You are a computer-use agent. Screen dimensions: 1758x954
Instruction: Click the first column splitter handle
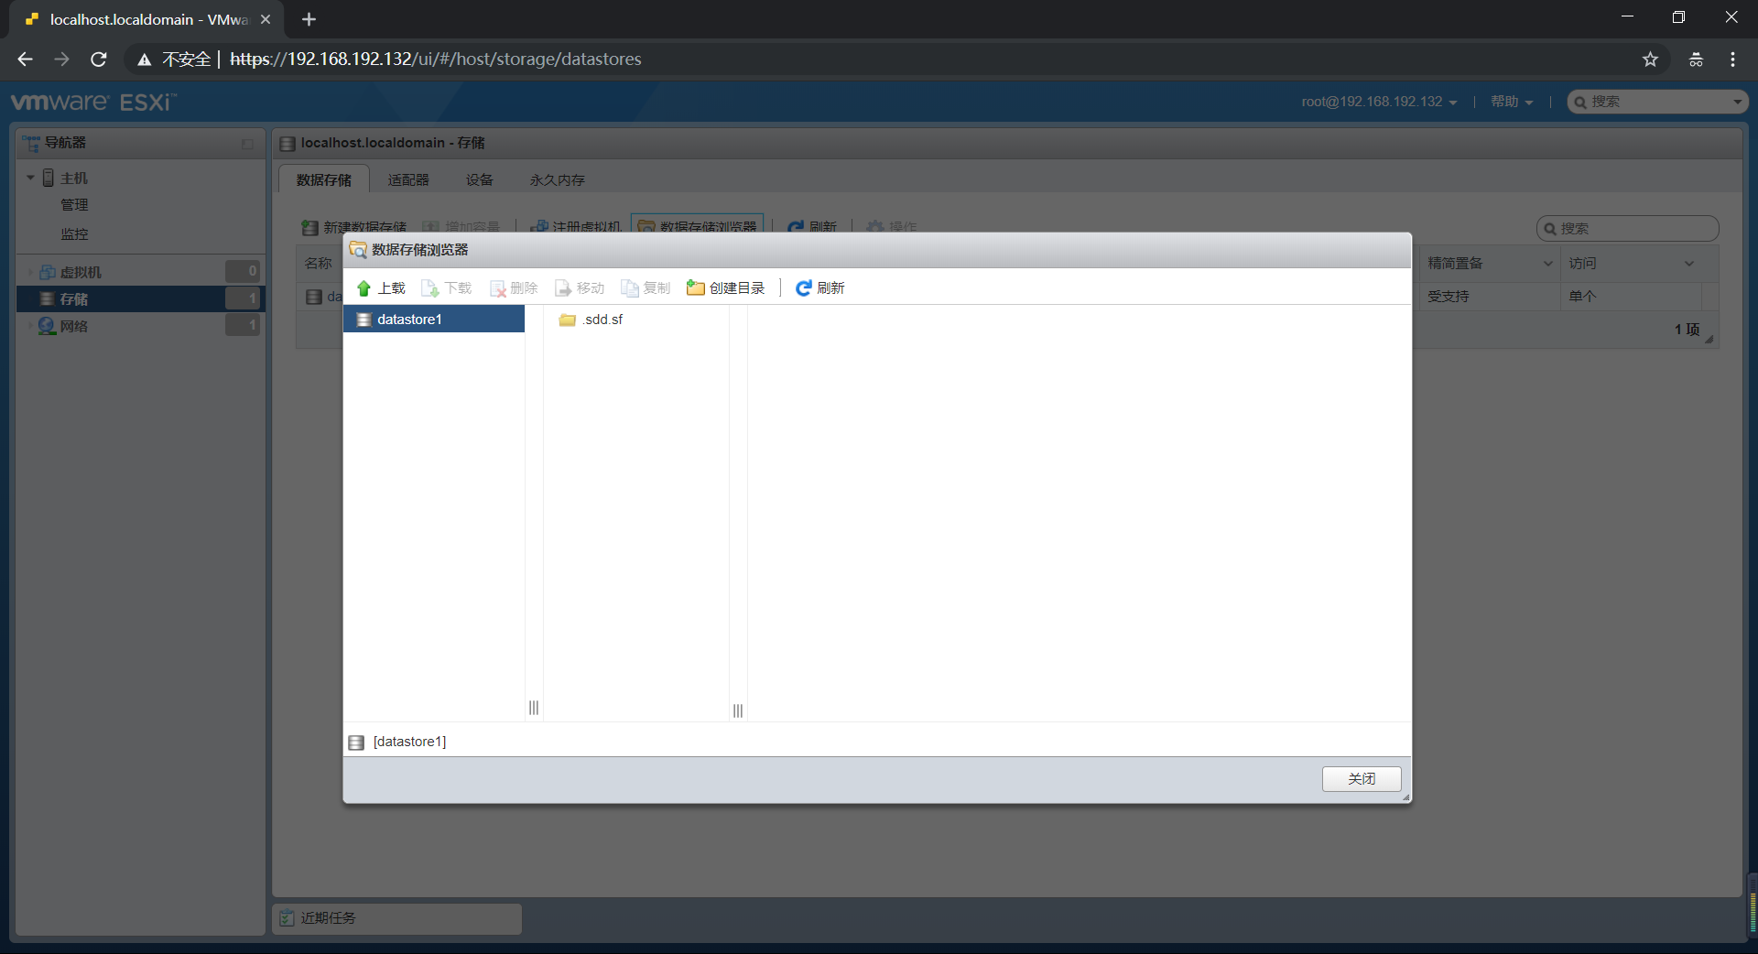coord(534,708)
